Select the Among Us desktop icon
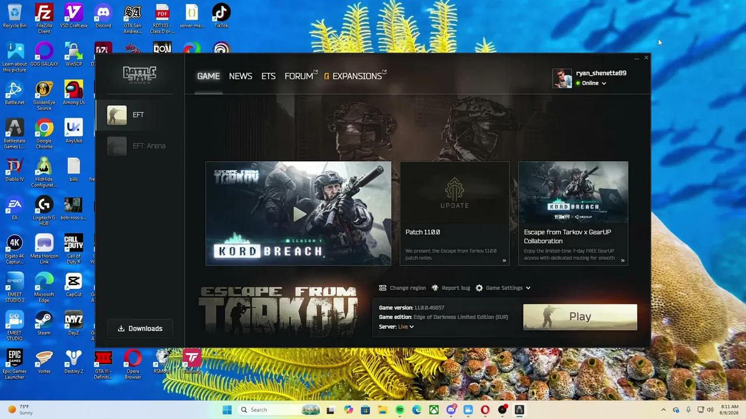Screen dimensions: 746x419 pos(73,93)
